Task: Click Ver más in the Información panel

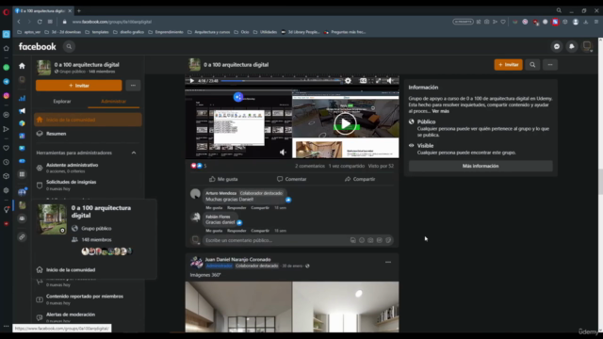Action: pos(440,111)
